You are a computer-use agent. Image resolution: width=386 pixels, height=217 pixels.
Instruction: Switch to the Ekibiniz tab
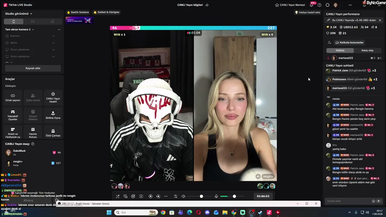[340, 50]
